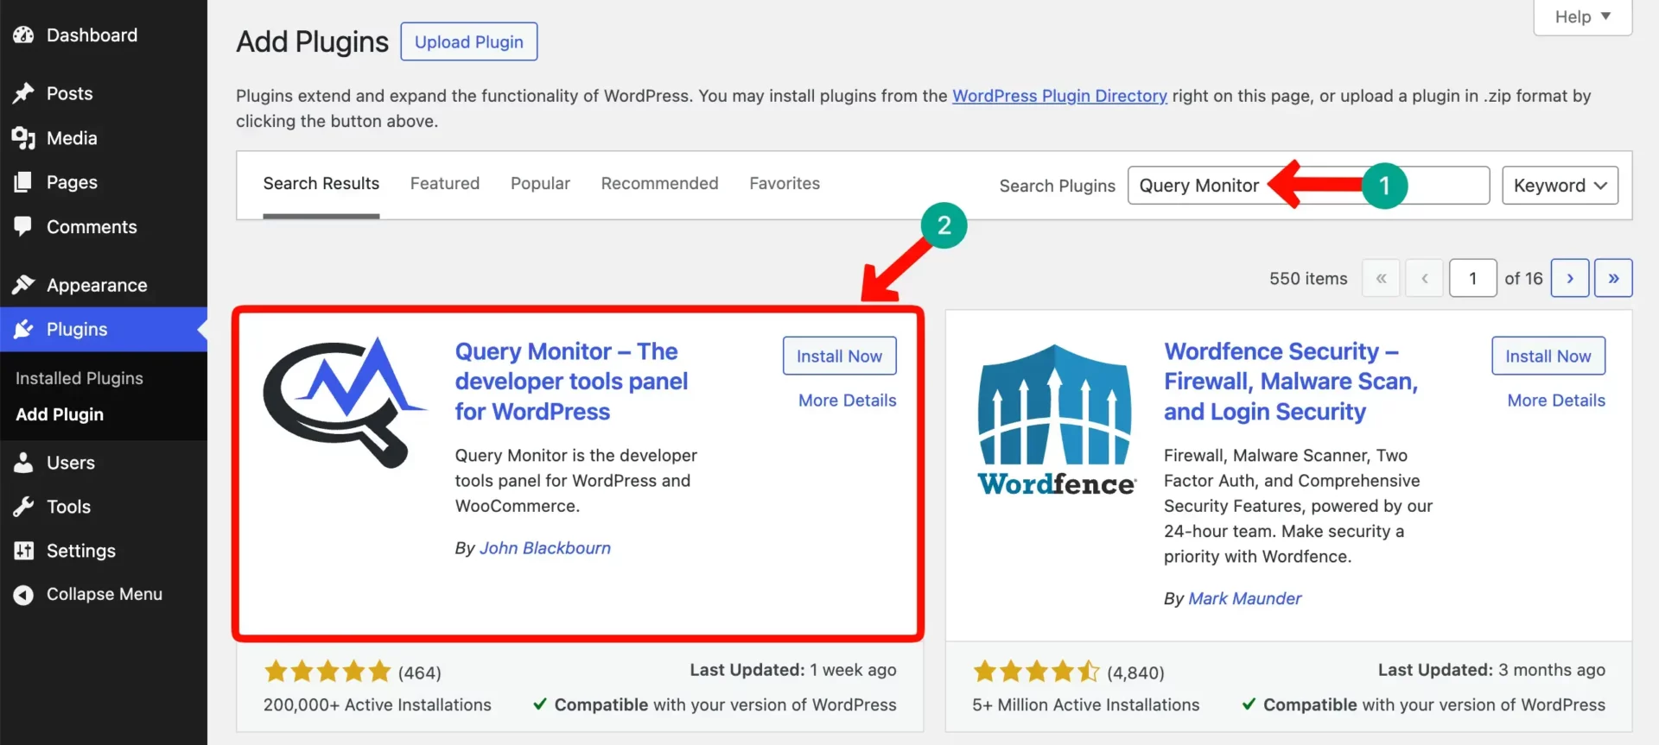1659x745 pixels.
Task: Click the current page number field
Action: 1472,278
